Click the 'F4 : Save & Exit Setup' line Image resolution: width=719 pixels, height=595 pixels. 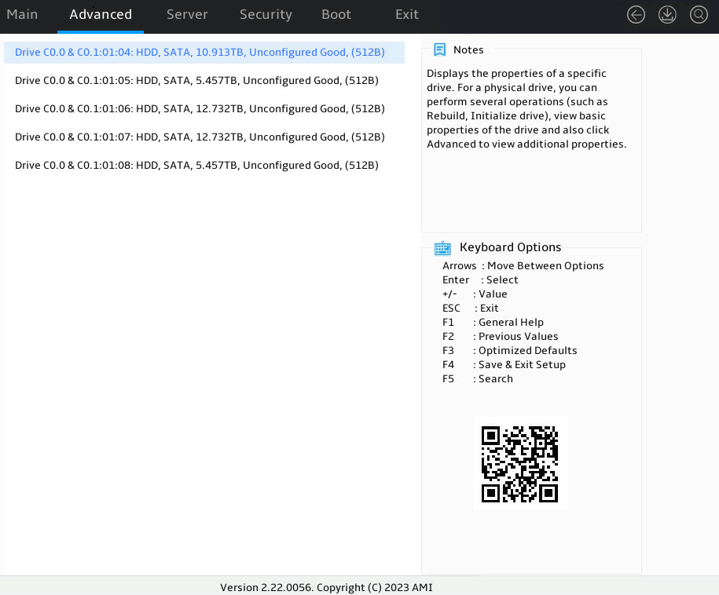pyautogui.click(x=504, y=365)
